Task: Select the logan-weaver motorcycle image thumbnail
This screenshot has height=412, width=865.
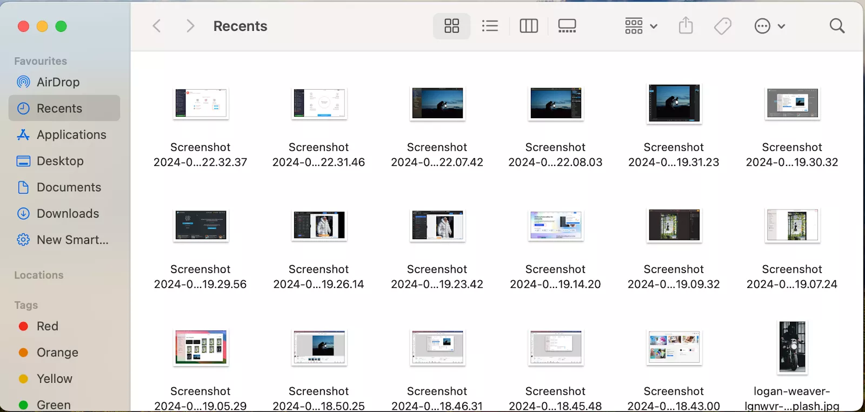Action: pos(792,347)
